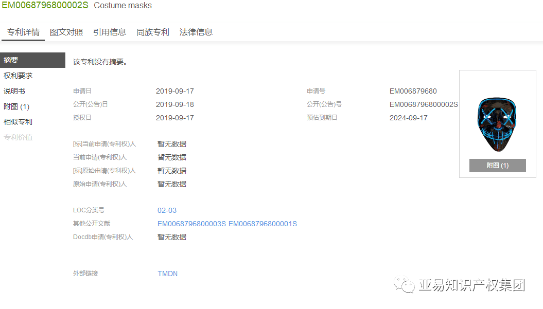Select 摘要 in the left sidebar
543x309 pixels.
tap(11, 60)
